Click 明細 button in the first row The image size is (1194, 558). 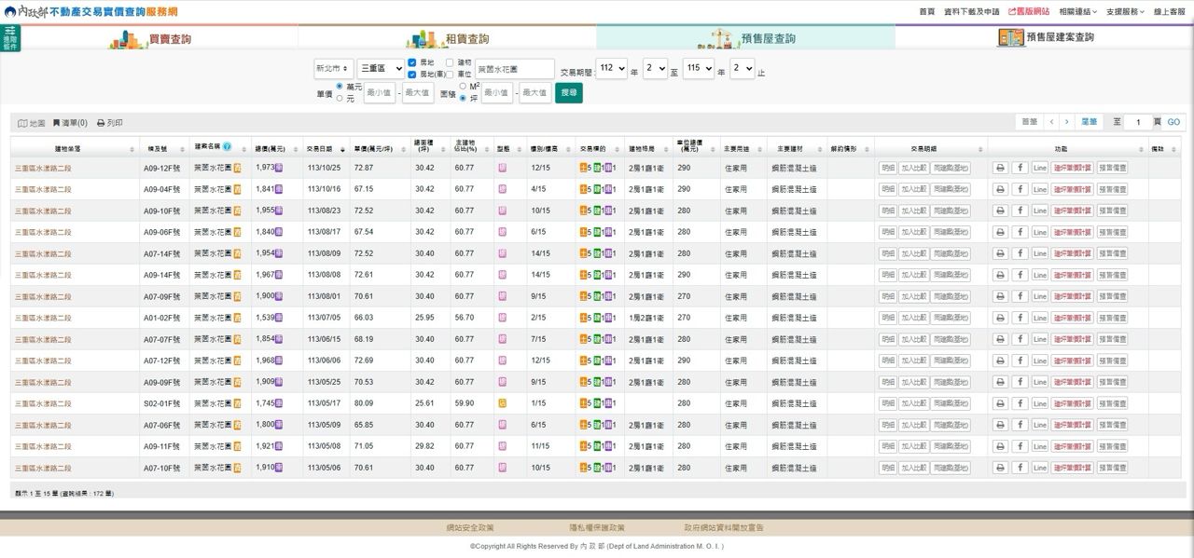(887, 168)
